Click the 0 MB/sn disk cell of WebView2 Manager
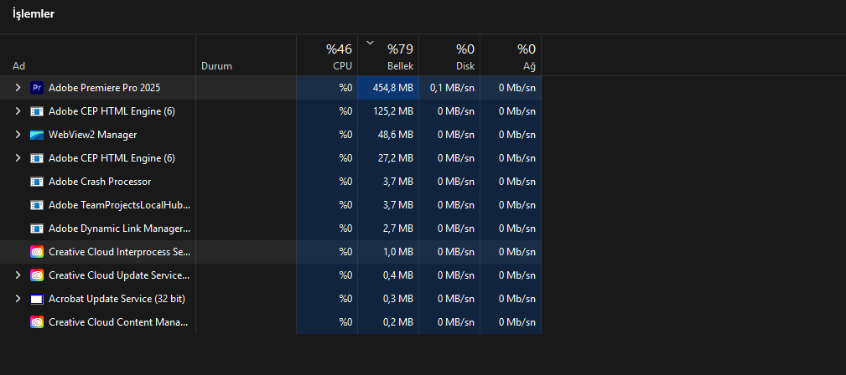The height and width of the screenshot is (375, 846). point(450,135)
